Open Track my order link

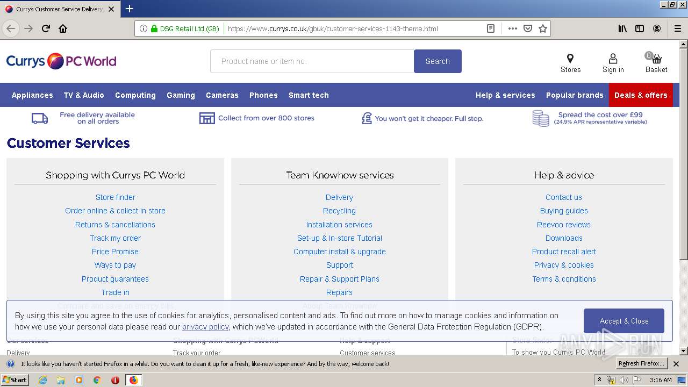click(115, 238)
